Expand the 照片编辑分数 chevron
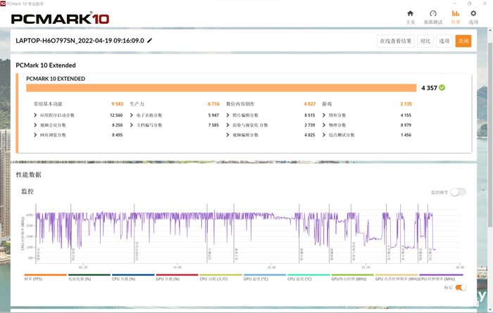Screen dimensions: 493x313 pos(228,115)
